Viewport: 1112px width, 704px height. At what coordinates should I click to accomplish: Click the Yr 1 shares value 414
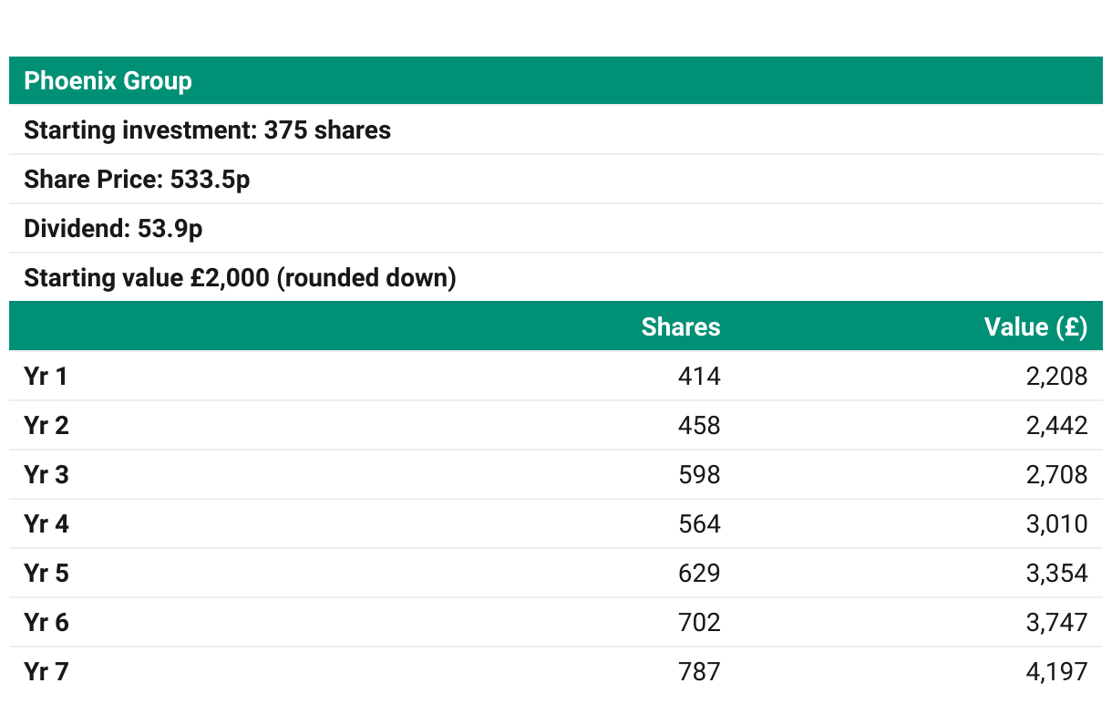pyautogui.click(x=699, y=376)
